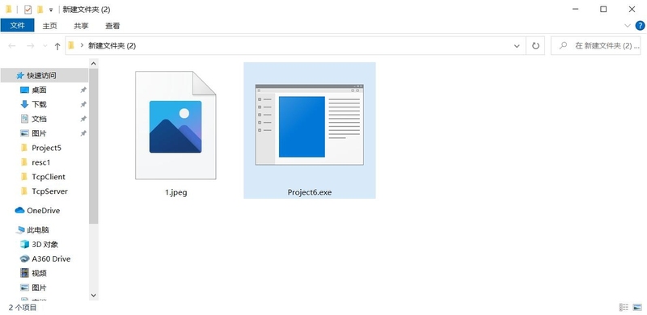This screenshot has width=647, height=315.
Task: Go up one folder level arrow
Action: tap(57, 46)
